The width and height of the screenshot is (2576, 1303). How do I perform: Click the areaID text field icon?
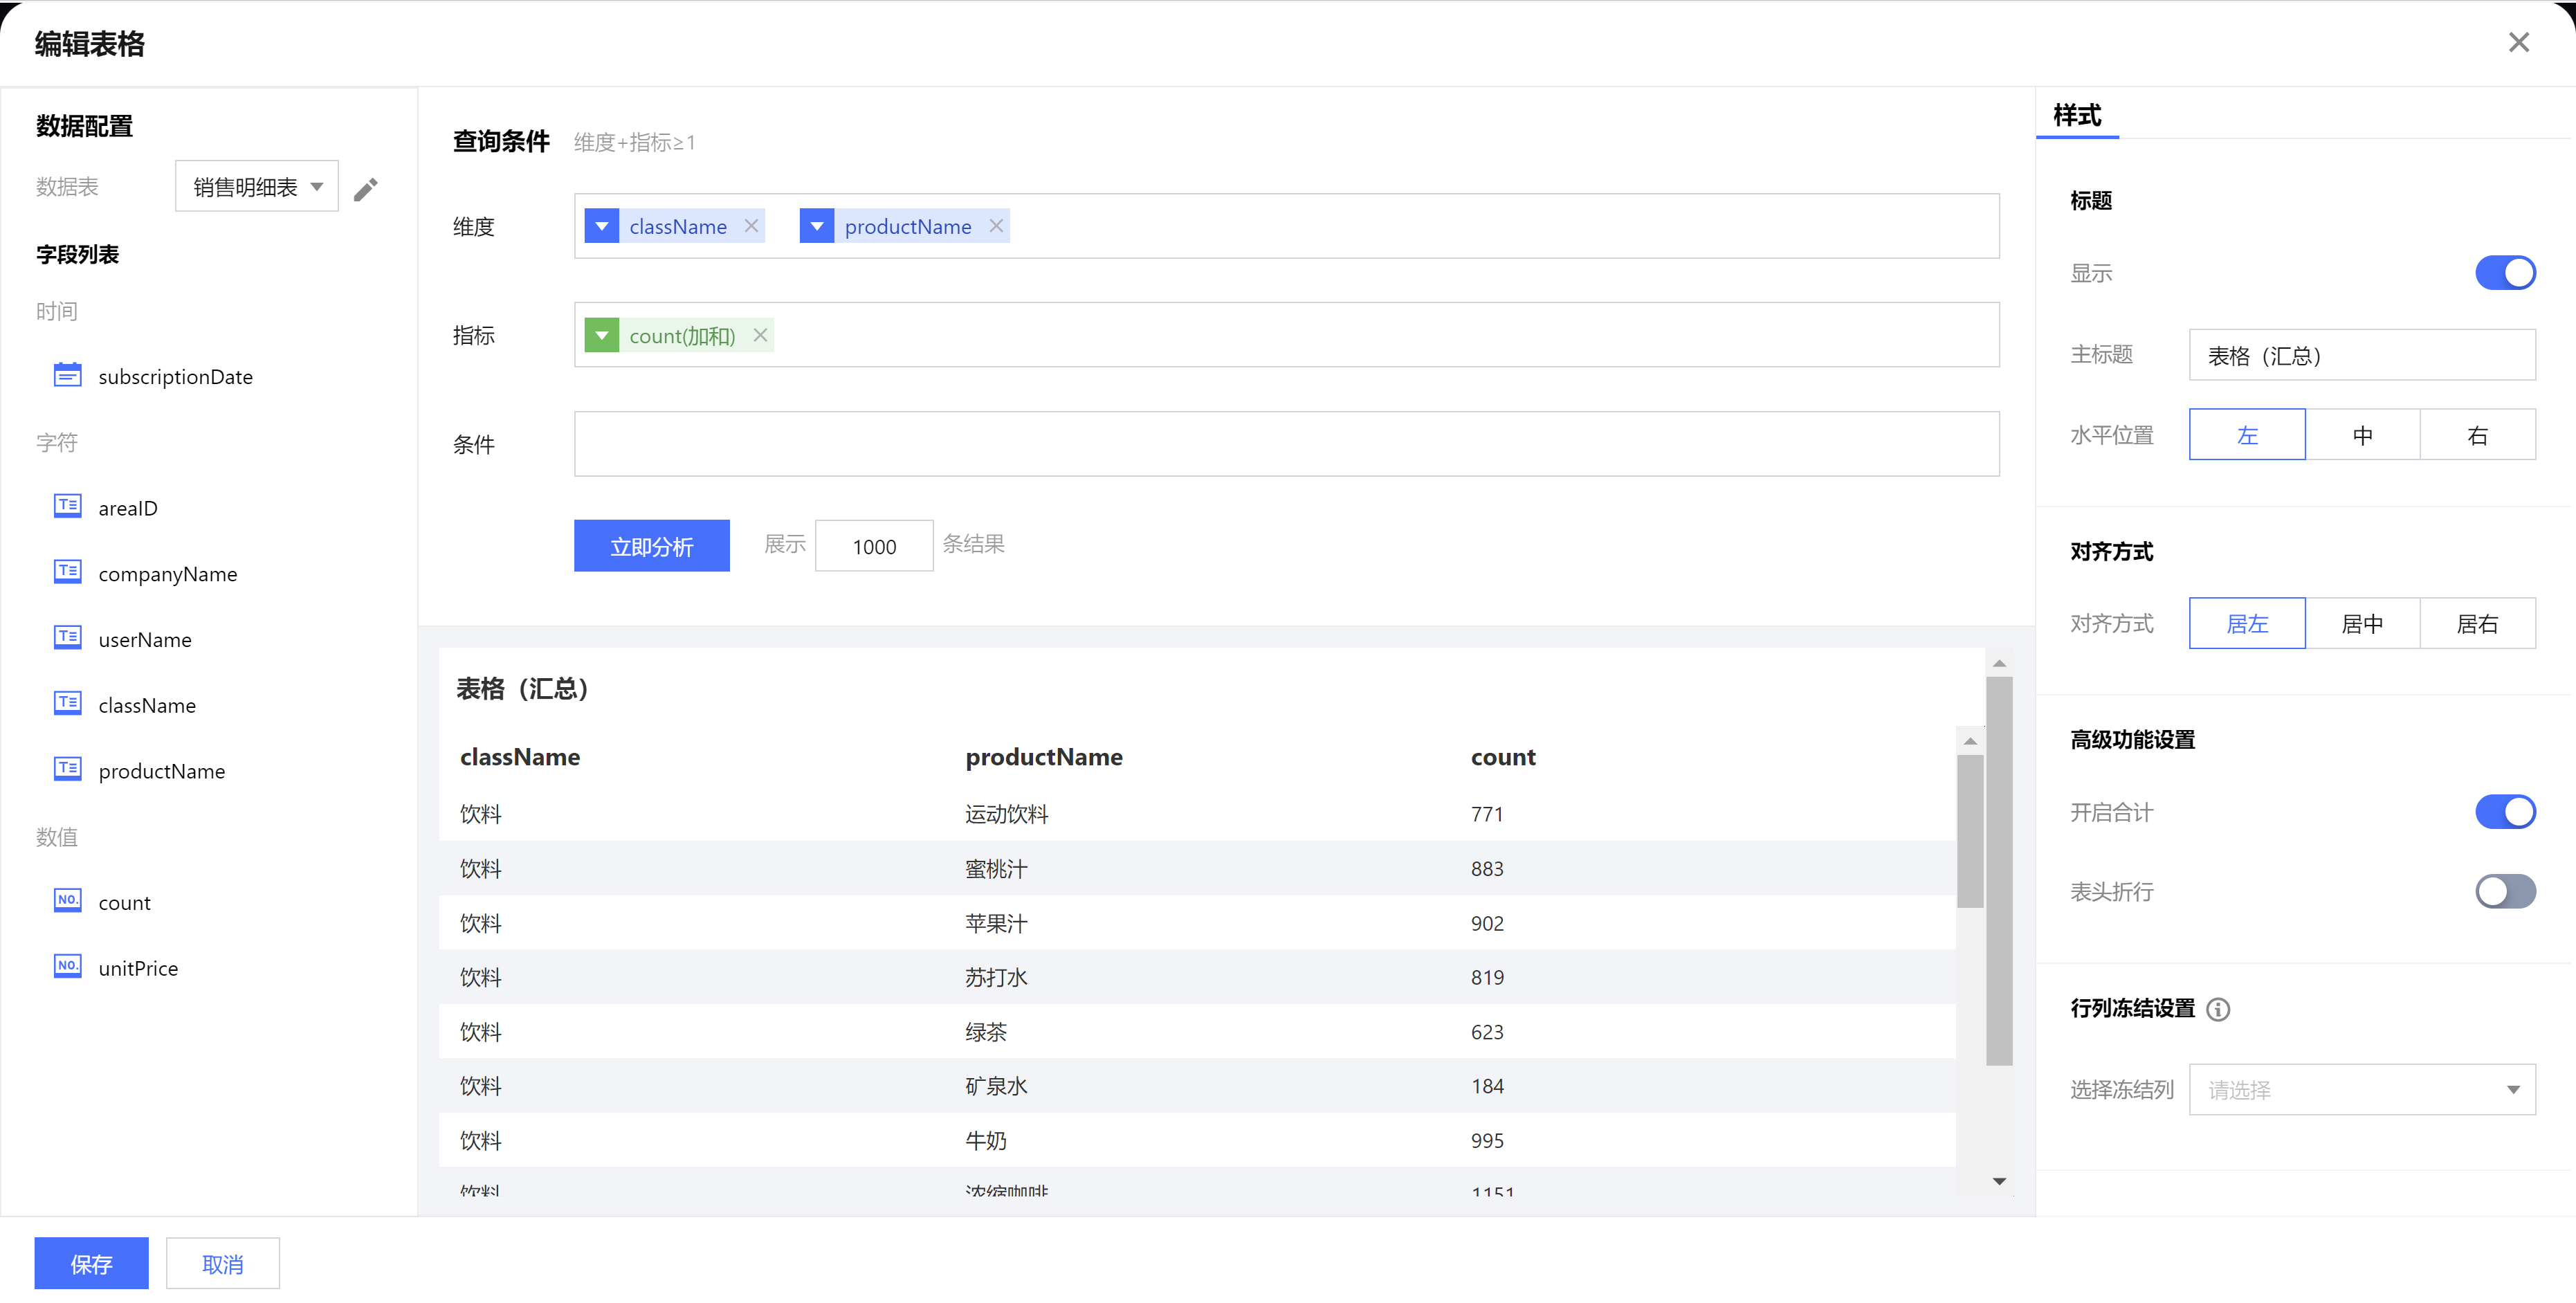coord(67,506)
